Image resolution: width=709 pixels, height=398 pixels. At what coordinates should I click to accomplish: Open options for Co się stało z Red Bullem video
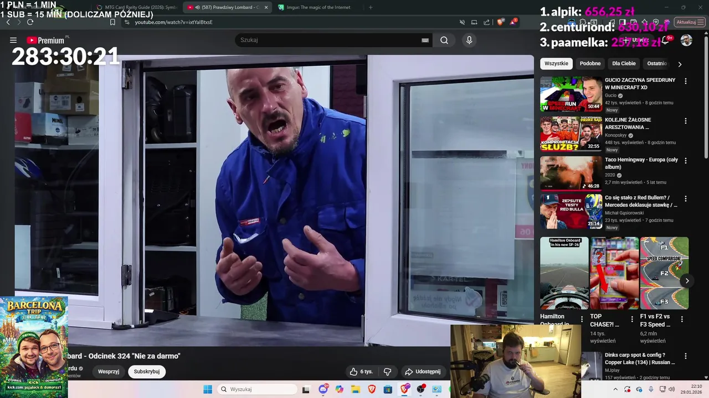[686, 198]
